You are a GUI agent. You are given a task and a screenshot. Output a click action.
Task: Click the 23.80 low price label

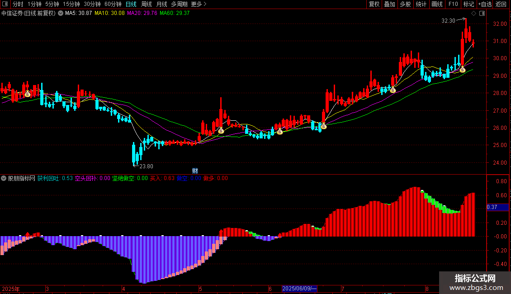pyautogui.click(x=146, y=166)
